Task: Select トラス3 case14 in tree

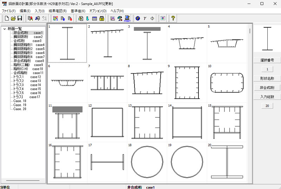Action: (x=27, y=85)
